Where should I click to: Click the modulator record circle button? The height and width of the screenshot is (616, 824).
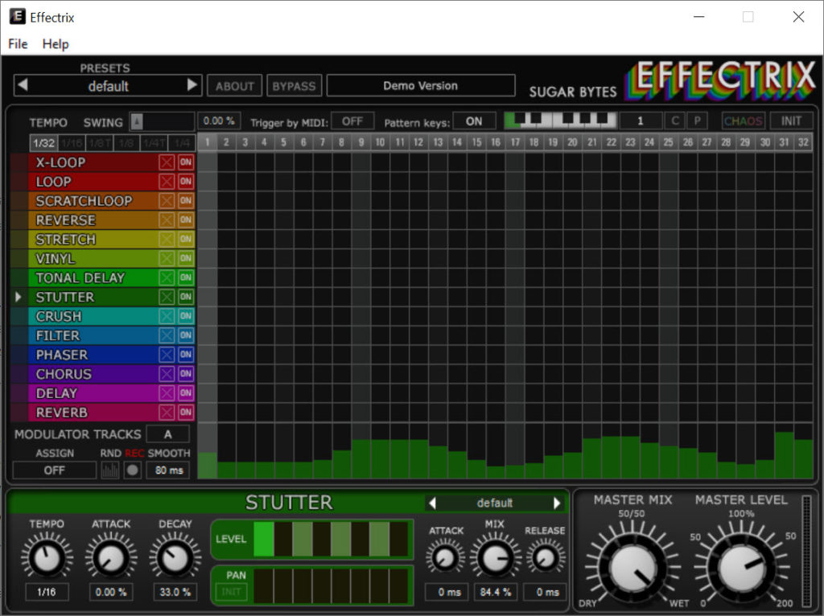click(133, 470)
